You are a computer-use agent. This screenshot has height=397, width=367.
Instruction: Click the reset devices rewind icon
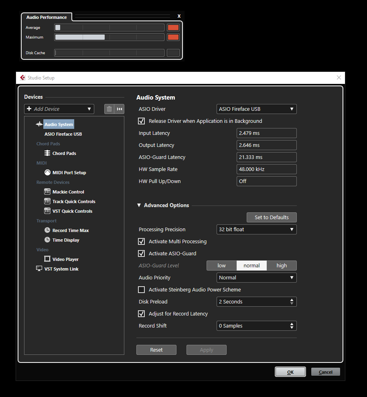[120, 109]
